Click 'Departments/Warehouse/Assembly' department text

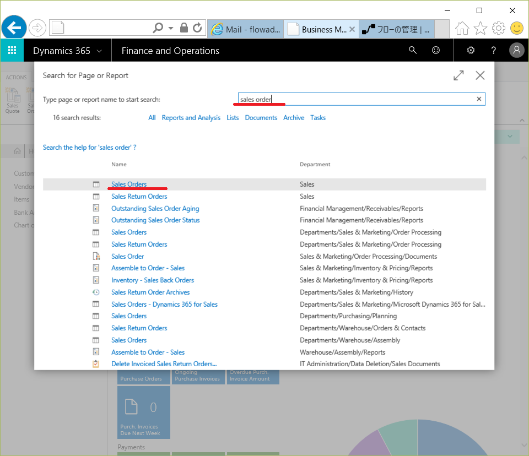coord(350,340)
